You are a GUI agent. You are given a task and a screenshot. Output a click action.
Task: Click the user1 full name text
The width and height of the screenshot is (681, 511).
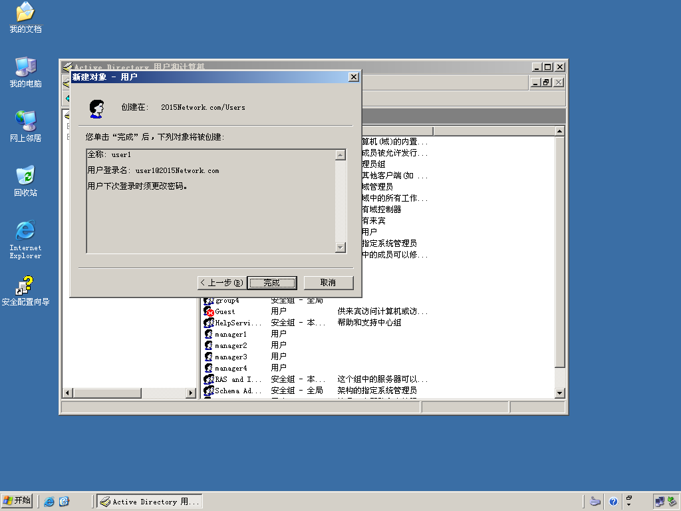tap(121, 154)
